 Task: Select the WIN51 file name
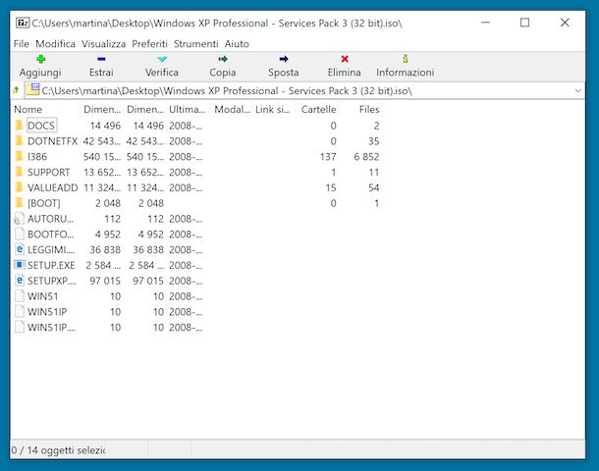[x=43, y=296]
